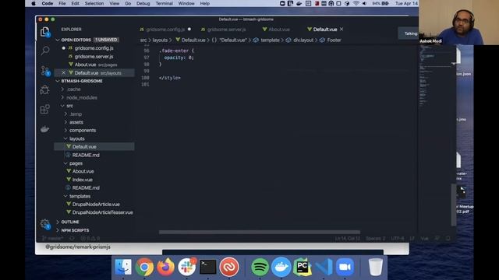The height and width of the screenshot is (280, 499).
Task: Open the Docker view in activity bar
Action: click(45, 129)
